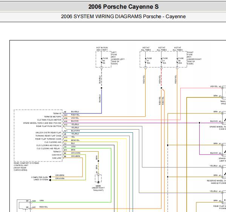Image resolution: width=226 pixels, height=212 pixels.
Task: Click 'ORG/GRN' label near LINES SYSTEM arrow
Action: click(x=60, y=178)
